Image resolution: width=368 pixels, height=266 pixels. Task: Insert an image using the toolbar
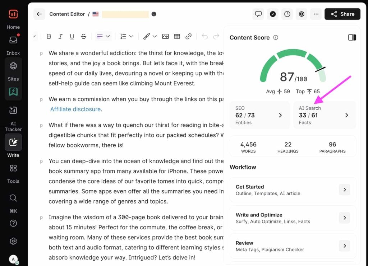point(165,36)
